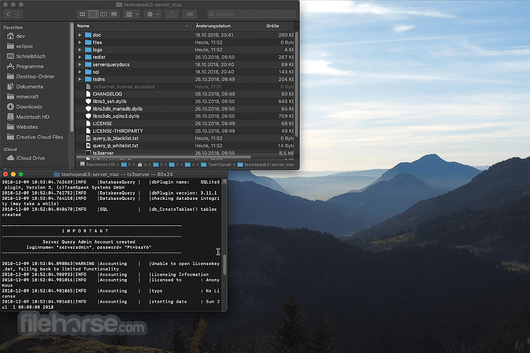530x353 pixels.
Task: Focus the Suchen search field
Action: (x=251, y=14)
